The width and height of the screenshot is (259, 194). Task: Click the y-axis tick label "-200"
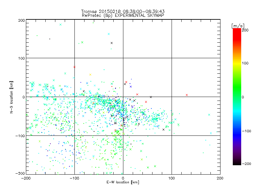[20, 173]
